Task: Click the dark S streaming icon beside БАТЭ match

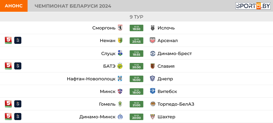Action: (18, 66)
